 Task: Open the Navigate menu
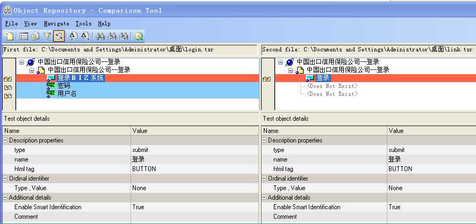coord(56,23)
